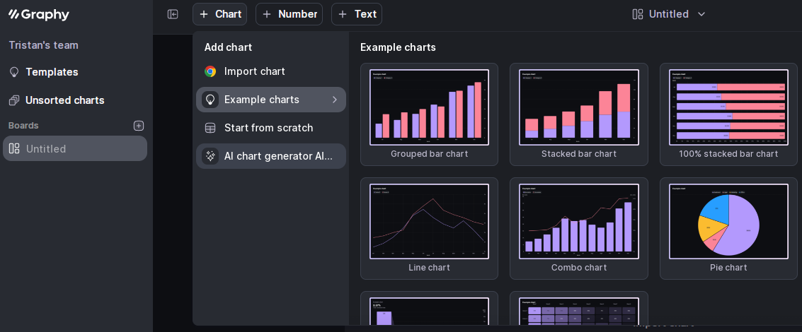This screenshot has height=332, width=802.
Task: Click the board layout icon beside Untitled title
Action: point(637,14)
